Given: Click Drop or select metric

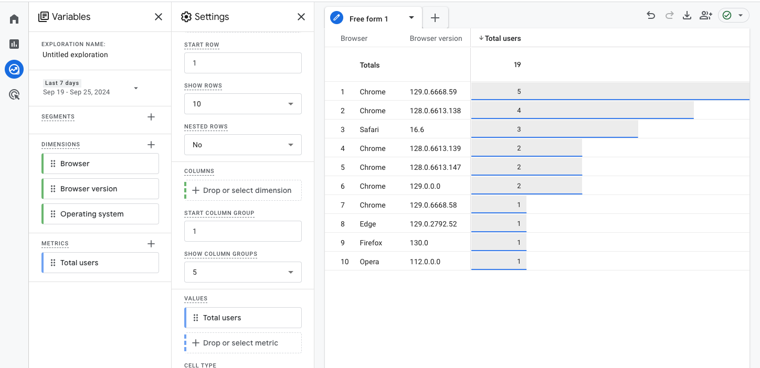Looking at the screenshot, I should point(242,343).
